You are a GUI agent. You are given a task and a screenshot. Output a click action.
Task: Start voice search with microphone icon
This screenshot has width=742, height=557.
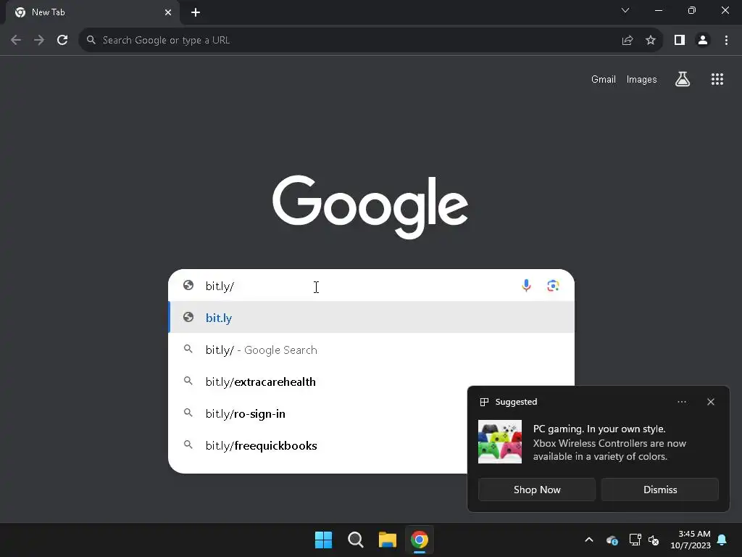[526, 286]
